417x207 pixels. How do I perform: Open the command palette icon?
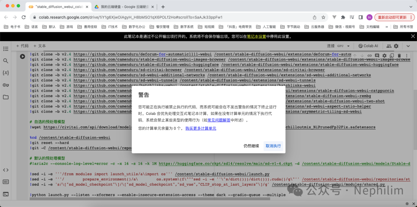5,182
